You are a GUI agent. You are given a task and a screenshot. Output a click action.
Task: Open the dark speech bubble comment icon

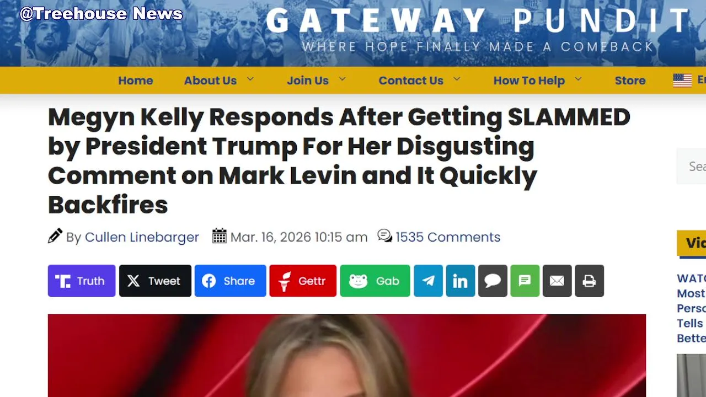point(493,281)
